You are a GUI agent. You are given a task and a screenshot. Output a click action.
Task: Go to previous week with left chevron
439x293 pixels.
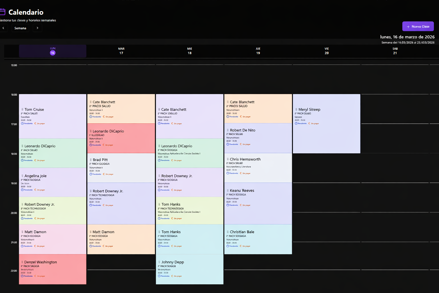pos(3,28)
